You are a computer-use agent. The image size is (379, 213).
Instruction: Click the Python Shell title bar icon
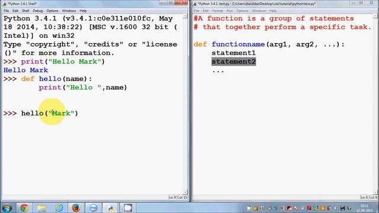pos(4,4)
